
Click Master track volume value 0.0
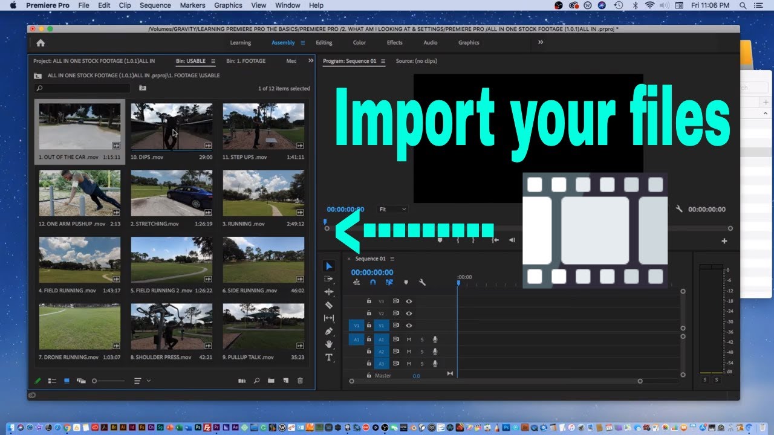click(x=416, y=376)
